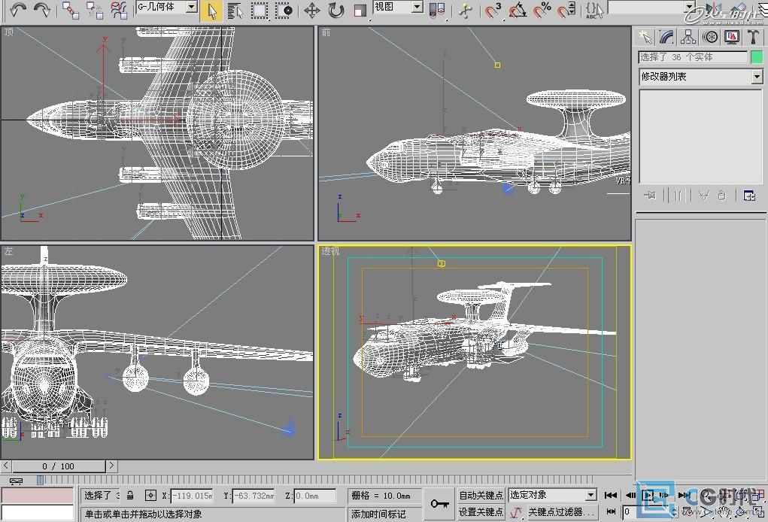Click the time slider right arrow
The height and width of the screenshot is (522, 768).
tap(111, 466)
